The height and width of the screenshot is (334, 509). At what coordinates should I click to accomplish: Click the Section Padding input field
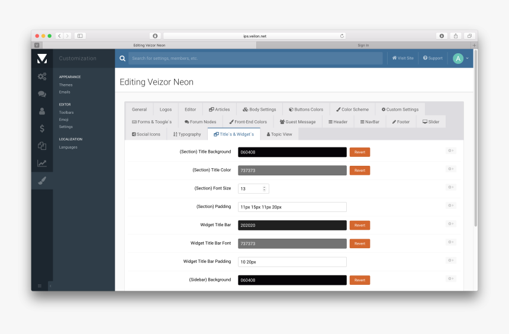(x=292, y=207)
